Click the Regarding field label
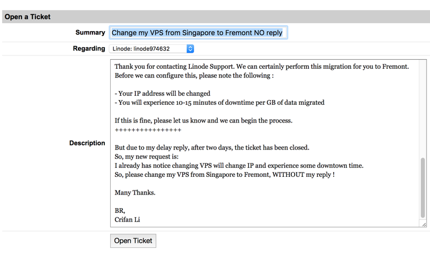This screenshot has height=257, width=430. pyautogui.click(x=89, y=49)
